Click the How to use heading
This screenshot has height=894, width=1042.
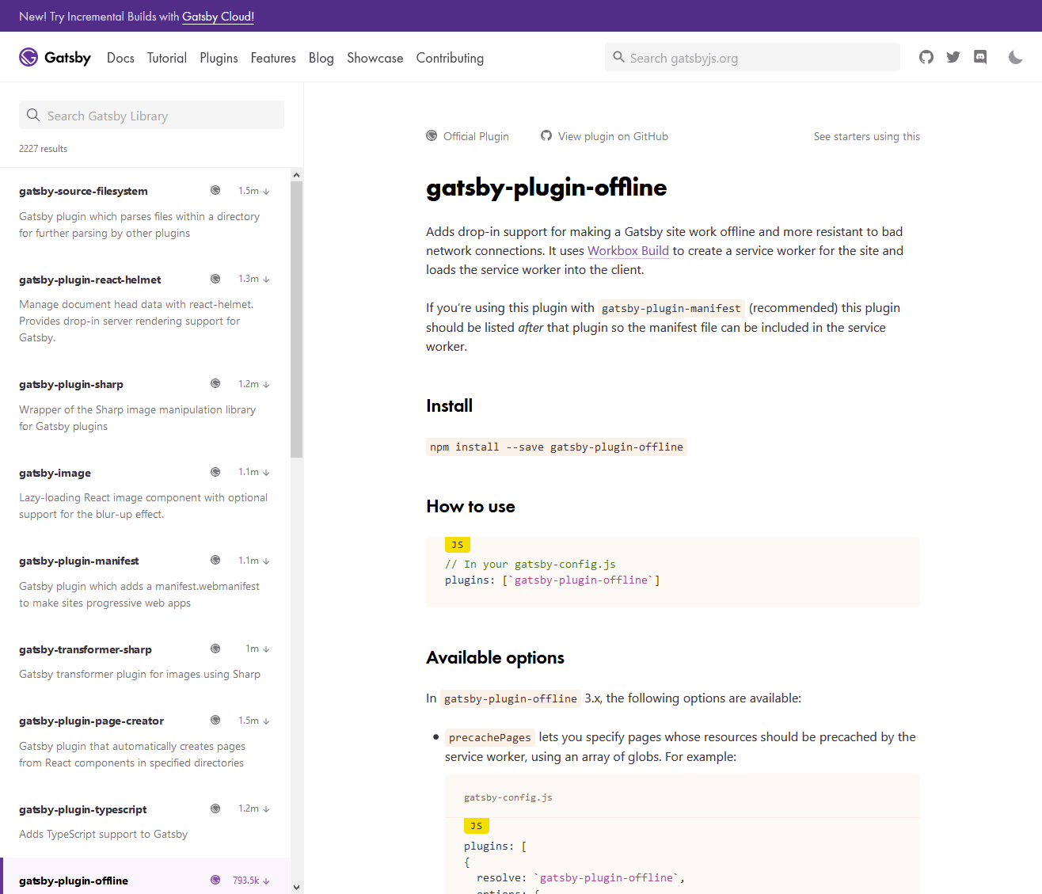click(x=470, y=506)
